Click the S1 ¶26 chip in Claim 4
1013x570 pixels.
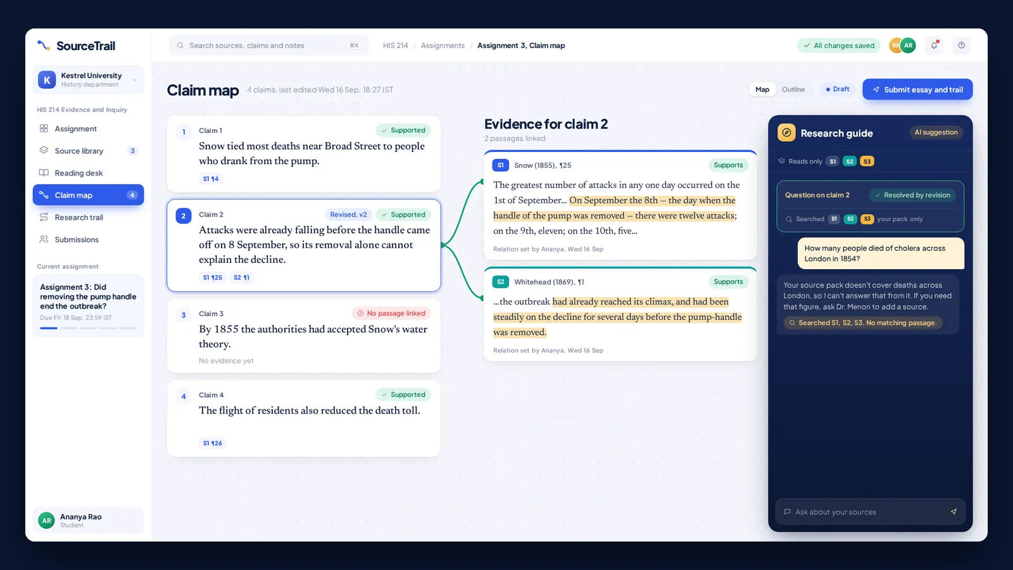pyautogui.click(x=213, y=443)
